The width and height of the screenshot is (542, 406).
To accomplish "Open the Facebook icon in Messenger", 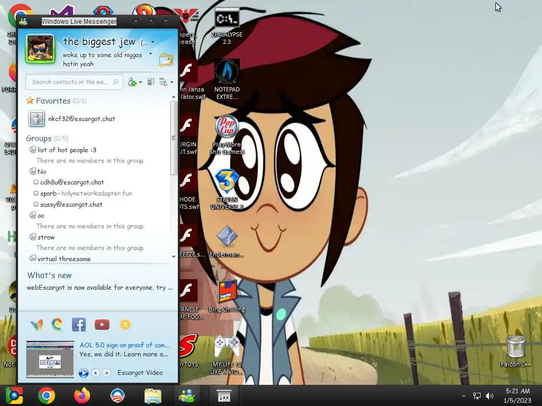I will pyautogui.click(x=79, y=325).
